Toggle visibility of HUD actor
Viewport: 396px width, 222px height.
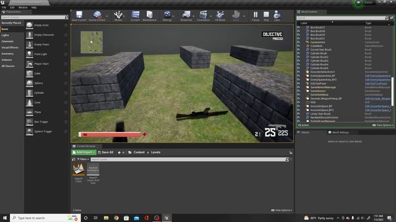click(298, 102)
